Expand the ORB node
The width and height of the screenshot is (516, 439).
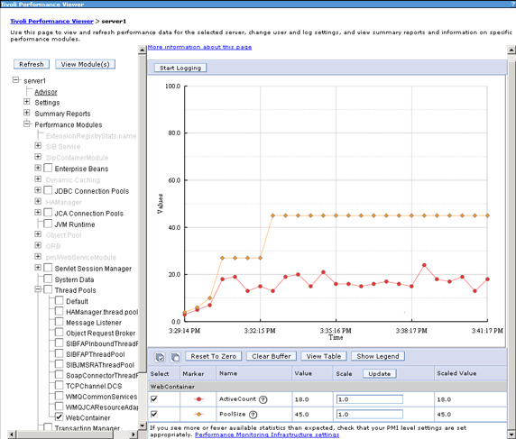tap(38, 245)
